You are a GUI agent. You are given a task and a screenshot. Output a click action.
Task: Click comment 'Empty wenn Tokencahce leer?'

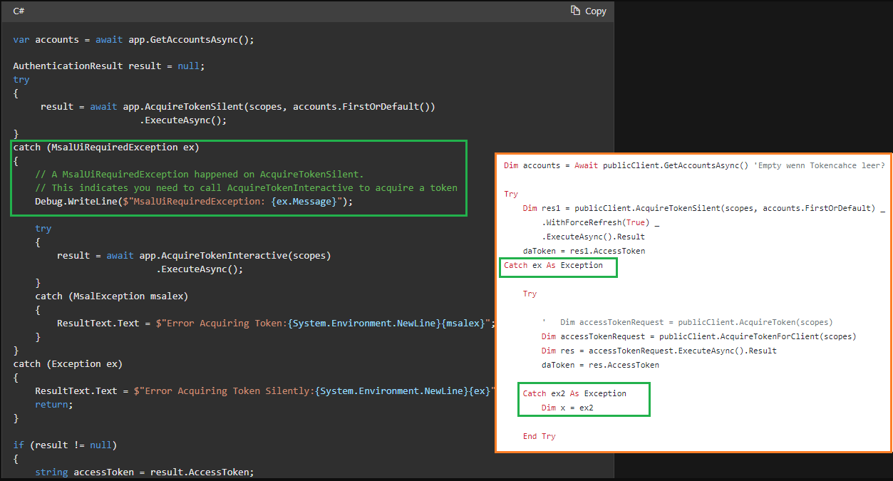point(819,165)
